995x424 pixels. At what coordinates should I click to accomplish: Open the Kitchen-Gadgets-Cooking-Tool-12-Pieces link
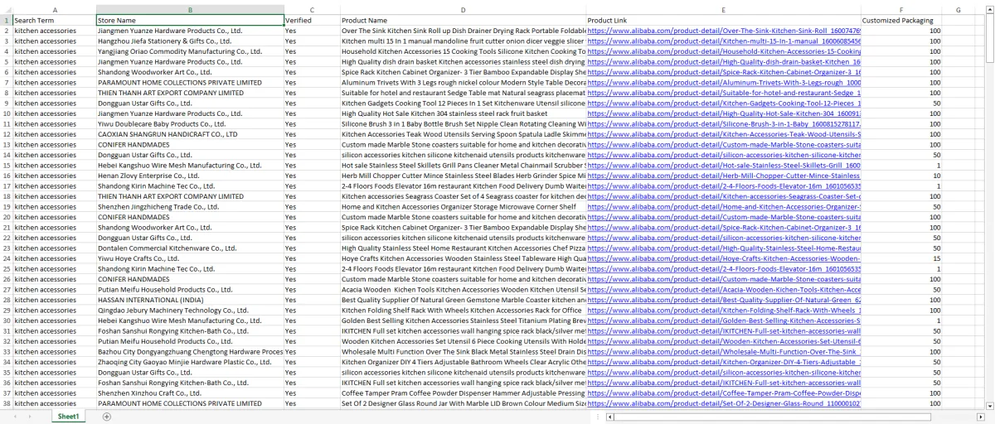point(724,103)
